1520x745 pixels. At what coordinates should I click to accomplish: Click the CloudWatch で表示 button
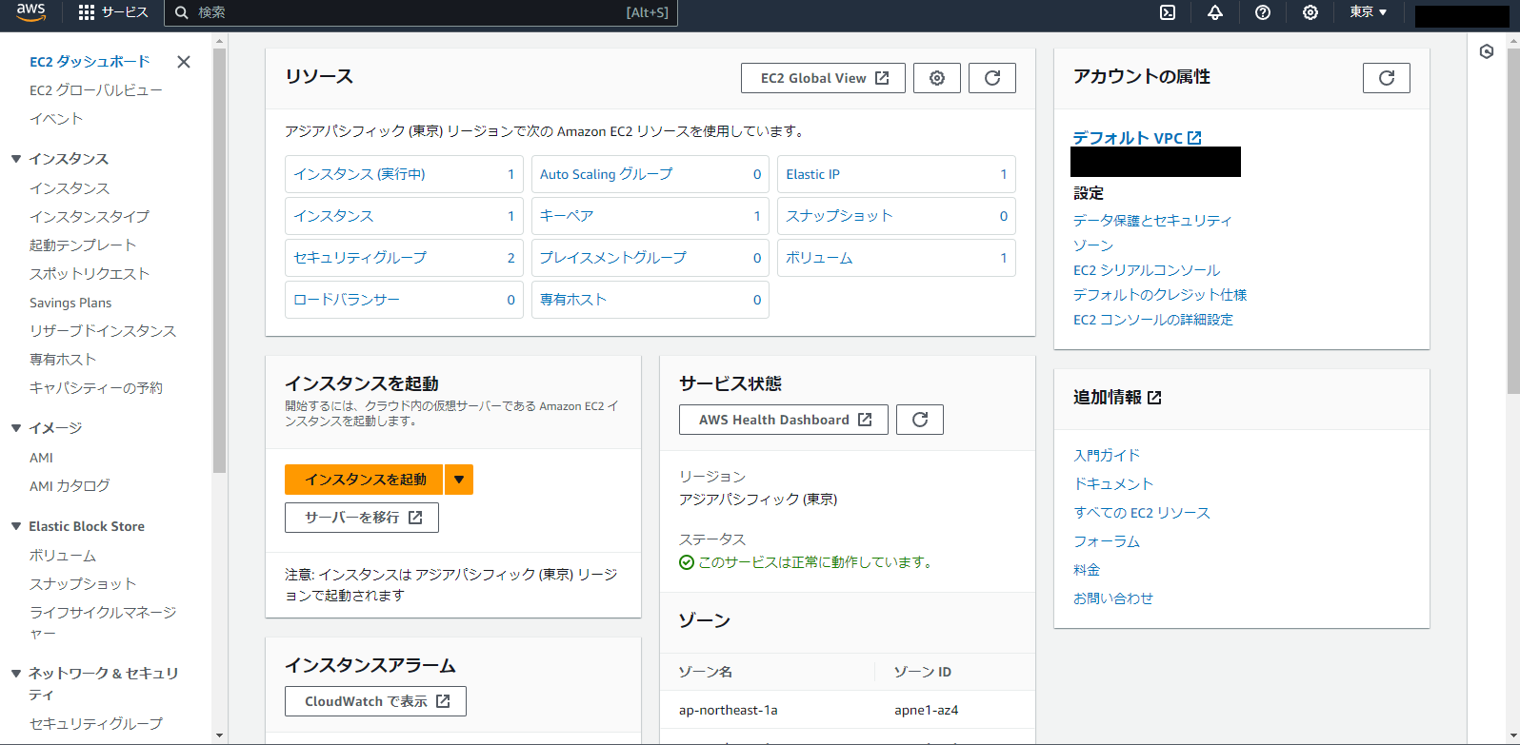(375, 701)
